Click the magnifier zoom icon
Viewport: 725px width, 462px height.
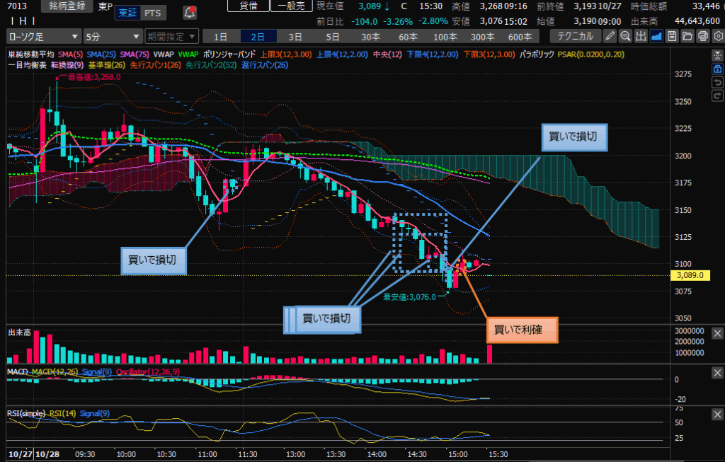(x=626, y=37)
